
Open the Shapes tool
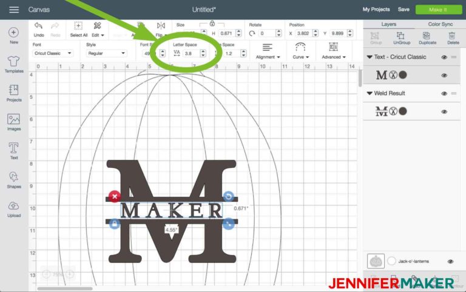point(14,180)
